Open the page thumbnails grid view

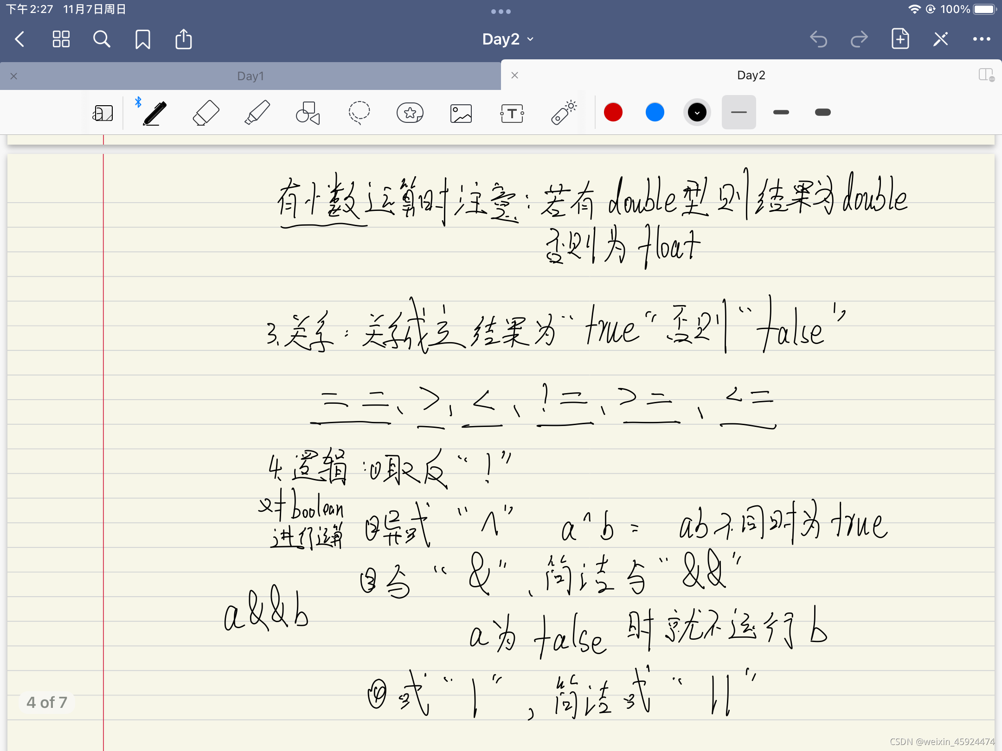[x=61, y=39]
